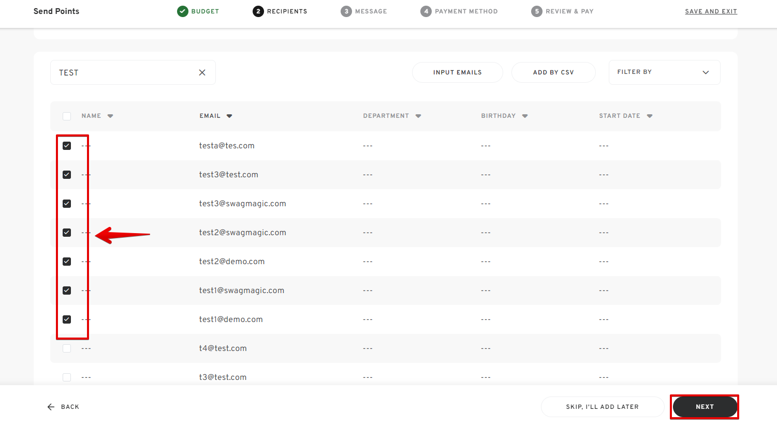Select the testa@tes.com email text
Screen dimensions: 777x428
(227, 146)
